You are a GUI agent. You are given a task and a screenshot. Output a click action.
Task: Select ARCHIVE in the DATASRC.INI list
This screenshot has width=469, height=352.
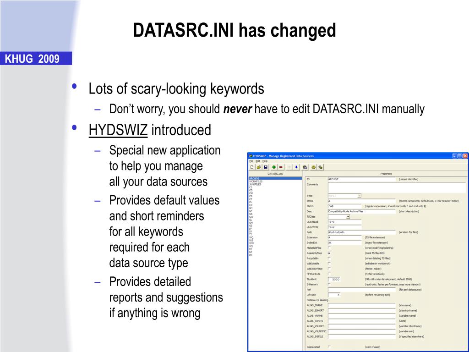[275, 178]
